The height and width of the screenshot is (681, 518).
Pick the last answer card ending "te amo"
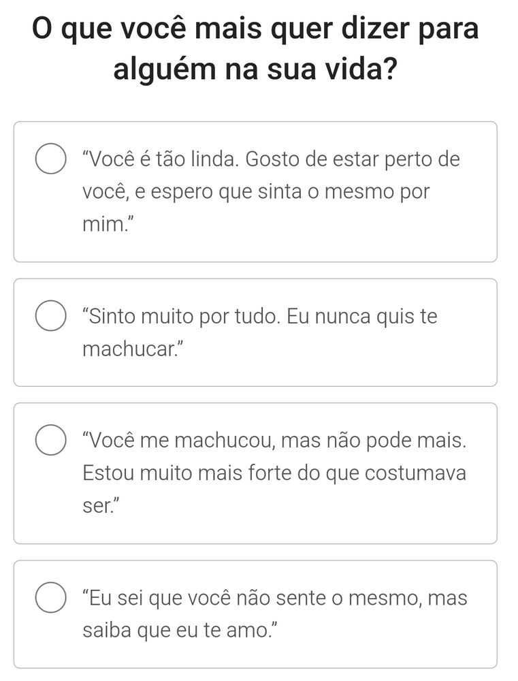(255, 614)
